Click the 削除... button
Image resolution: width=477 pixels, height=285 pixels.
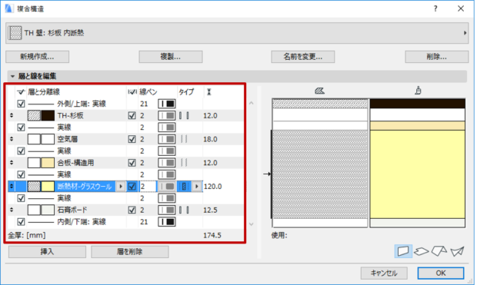pyautogui.click(x=436, y=57)
